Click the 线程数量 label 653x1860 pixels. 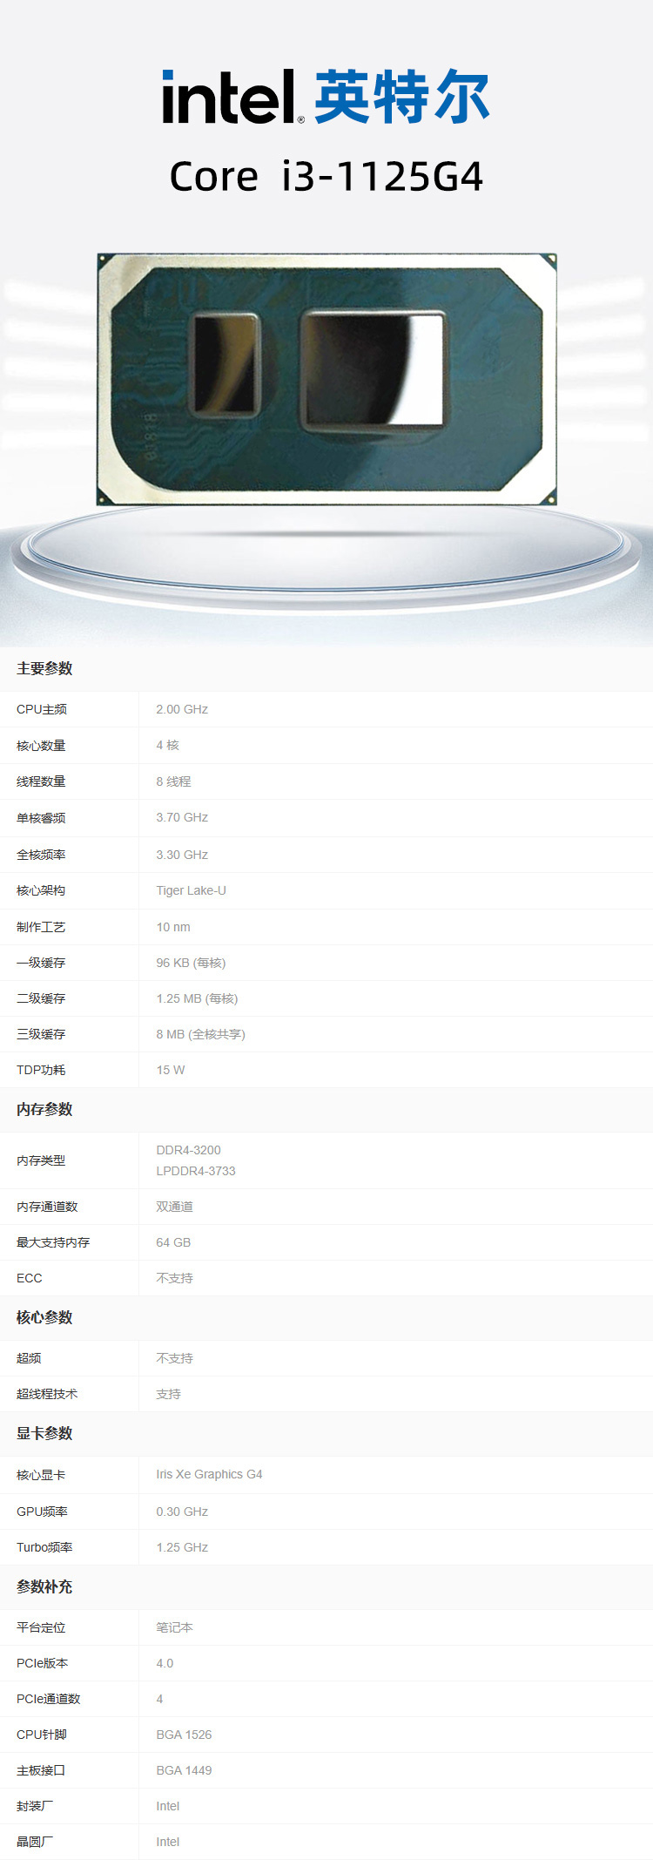(41, 781)
